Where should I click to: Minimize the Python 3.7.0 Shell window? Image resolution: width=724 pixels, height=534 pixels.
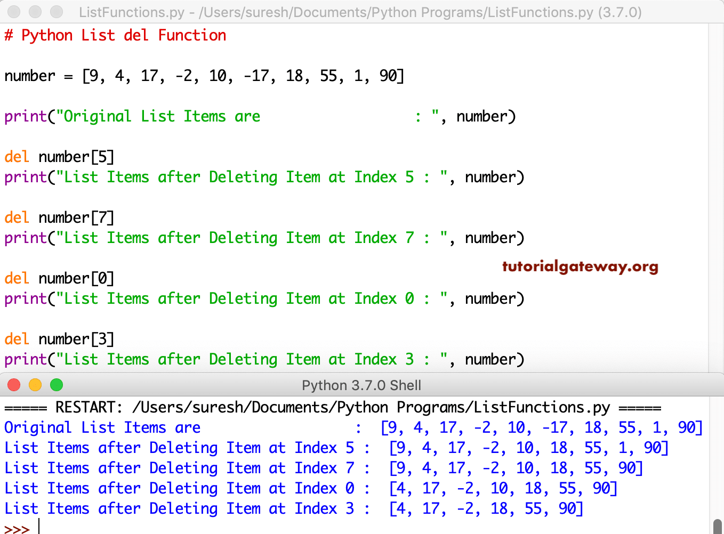tap(35, 385)
